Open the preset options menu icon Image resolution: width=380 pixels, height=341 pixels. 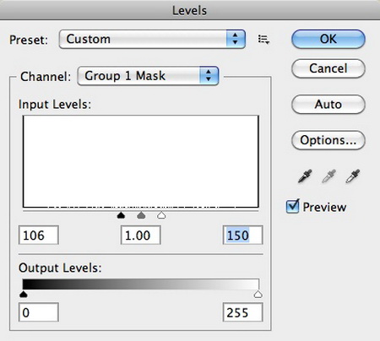point(263,40)
